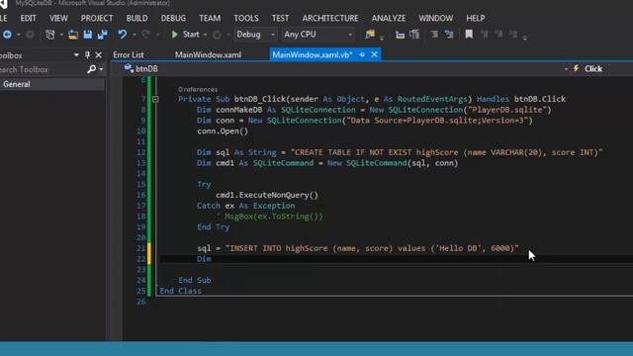The image size is (633, 356).
Task: Click the 'End Sub' line of code
Action: (195, 280)
